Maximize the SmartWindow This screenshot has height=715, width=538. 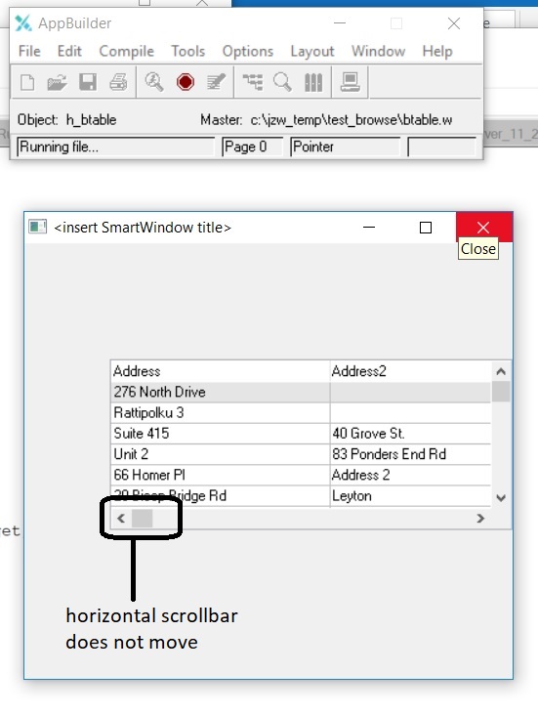pos(426,227)
